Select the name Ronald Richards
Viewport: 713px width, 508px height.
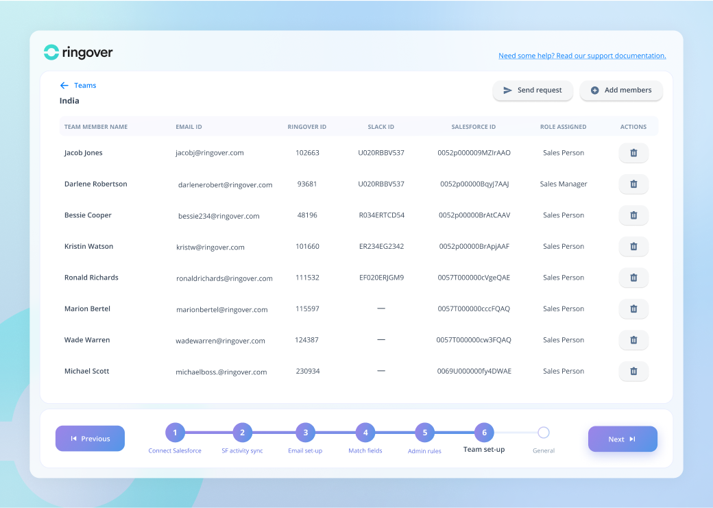91,278
